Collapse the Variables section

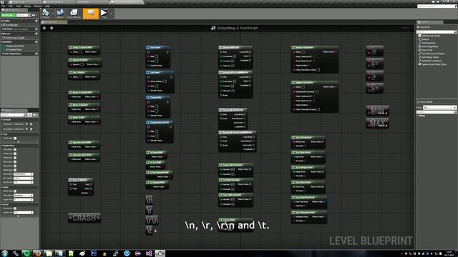[1, 42]
